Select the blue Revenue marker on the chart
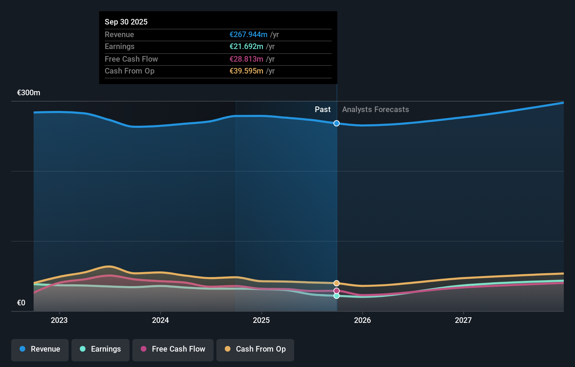Image resolution: width=575 pixels, height=367 pixels. coord(337,123)
